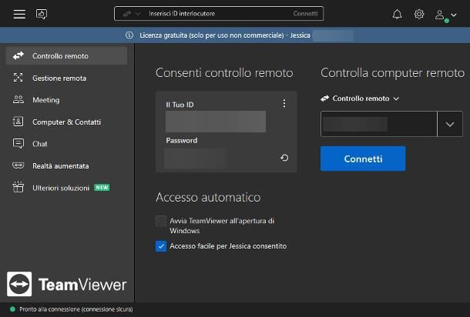Click the connection mode arrows in search bar

pyautogui.click(x=127, y=14)
